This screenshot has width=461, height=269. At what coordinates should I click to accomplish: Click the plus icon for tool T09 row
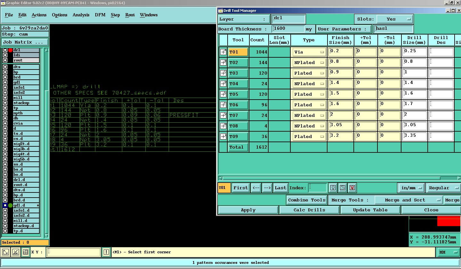point(223,137)
